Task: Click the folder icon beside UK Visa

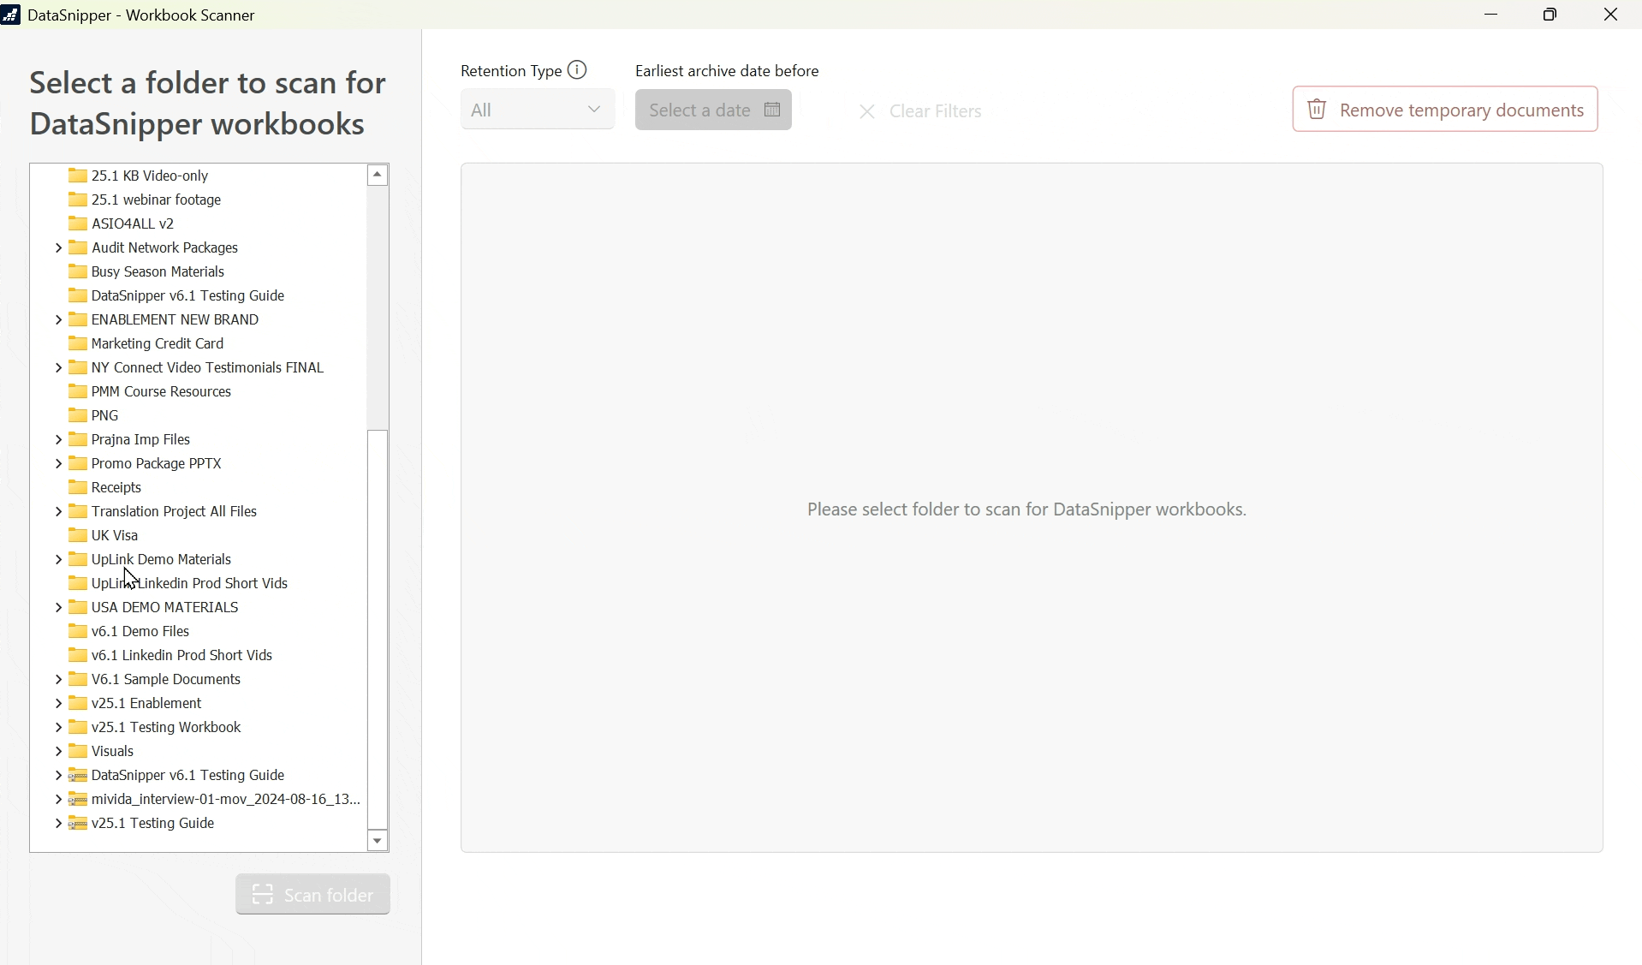Action: (78, 535)
